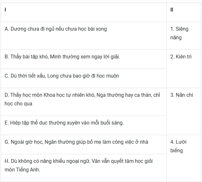202x182 pixels.
Task: Select statement E about Hiệp tập thể dục
Action: click(x=84, y=125)
